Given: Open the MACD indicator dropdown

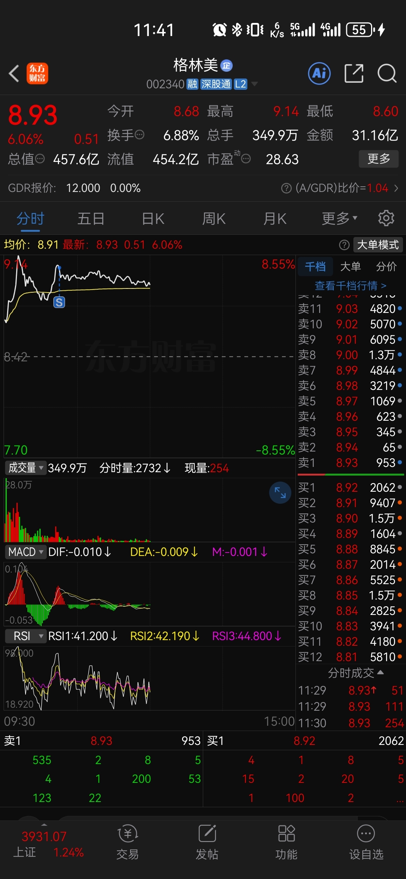Looking at the screenshot, I should pos(26,552).
